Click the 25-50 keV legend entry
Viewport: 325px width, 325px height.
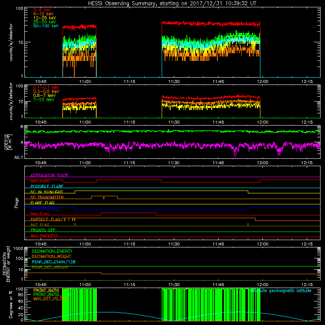pyautogui.click(x=45, y=22)
